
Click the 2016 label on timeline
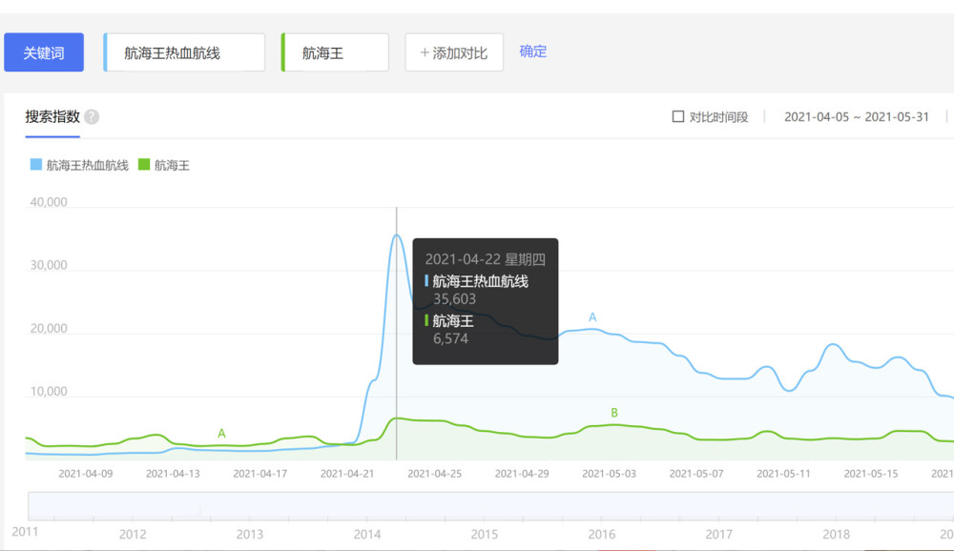601,534
